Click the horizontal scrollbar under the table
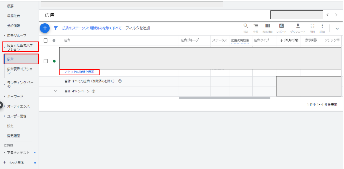This screenshot has height=169, width=344. pyautogui.click(x=225, y=98)
